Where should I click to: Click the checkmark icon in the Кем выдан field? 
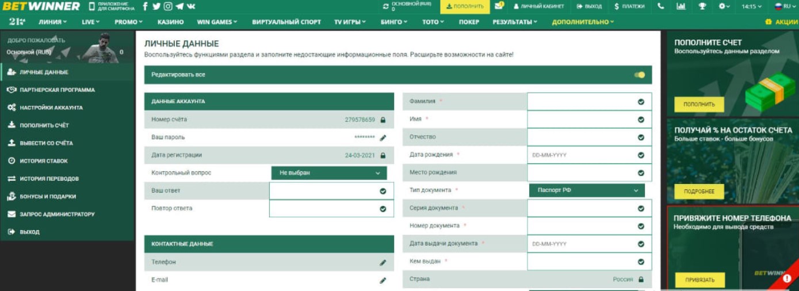pyautogui.click(x=641, y=262)
